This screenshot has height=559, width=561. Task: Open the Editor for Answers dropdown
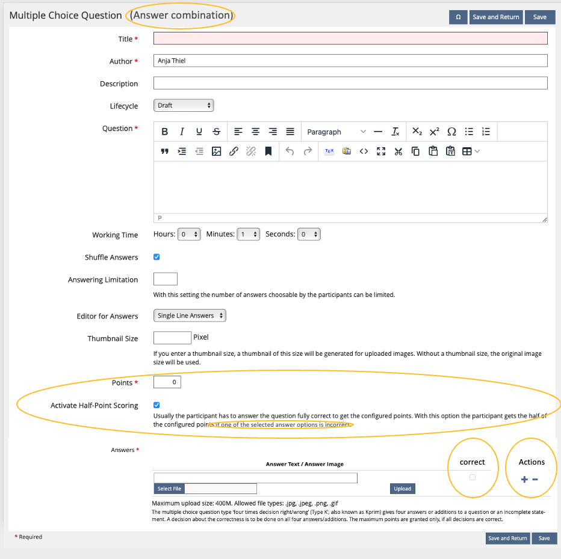190,316
